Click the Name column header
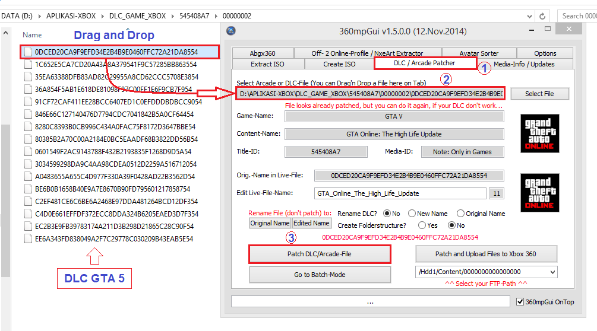This screenshot has width=597, height=331. 32,35
